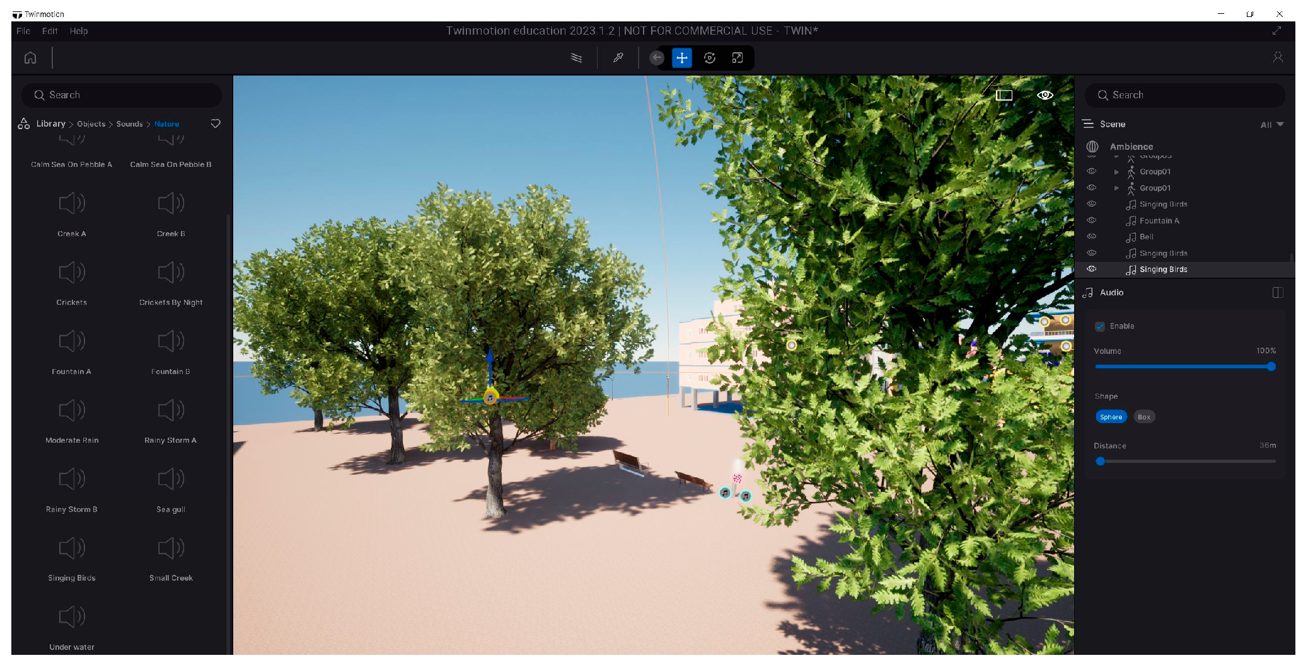Open the All filter dropdown in Scene
This screenshot has height=670, width=1308.
[1271, 125]
